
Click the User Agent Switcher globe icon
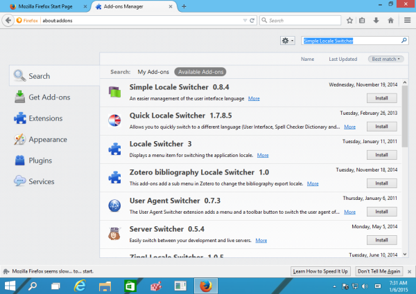(x=114, y=205)
